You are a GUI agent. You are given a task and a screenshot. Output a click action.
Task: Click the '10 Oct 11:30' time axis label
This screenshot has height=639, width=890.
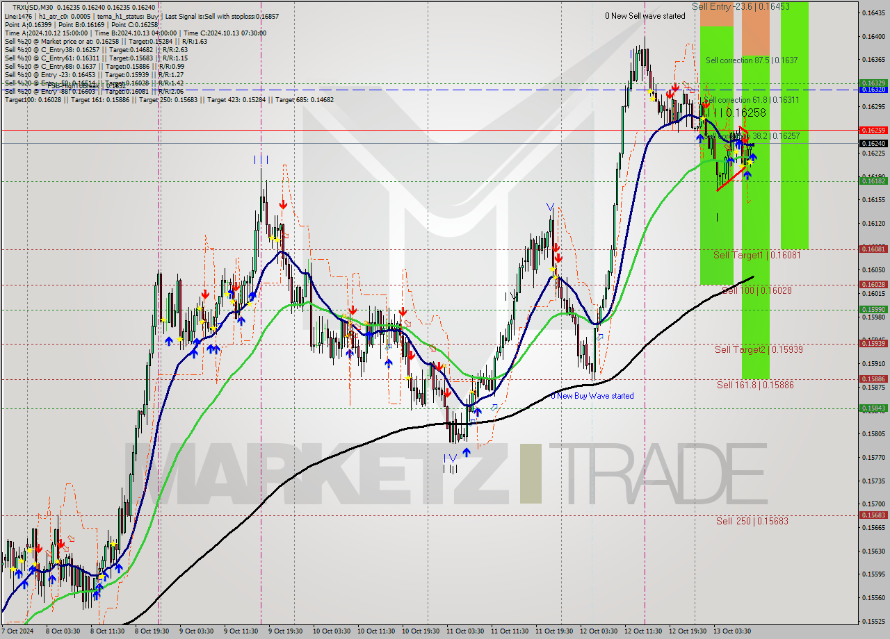(x=375, y=631)
